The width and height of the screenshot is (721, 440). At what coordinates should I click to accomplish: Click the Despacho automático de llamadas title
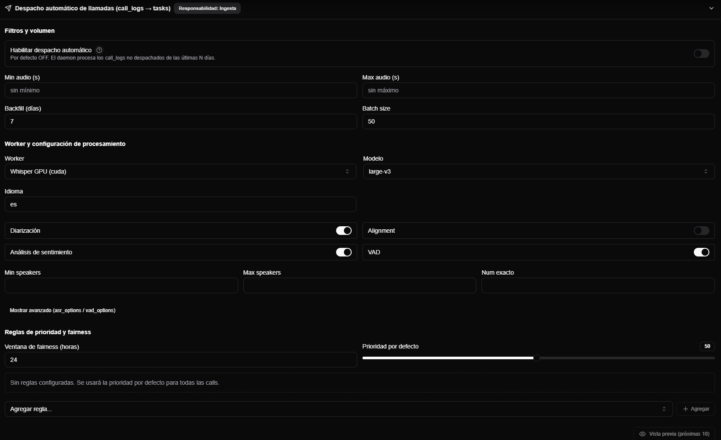pos(93,8)
